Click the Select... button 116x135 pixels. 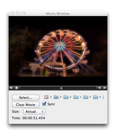pos(26,98)
